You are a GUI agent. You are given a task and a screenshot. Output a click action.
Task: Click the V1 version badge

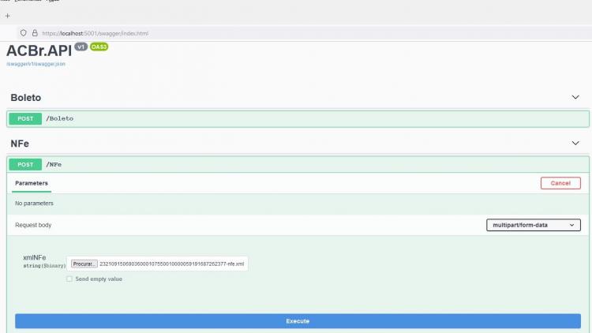(81, 47)
